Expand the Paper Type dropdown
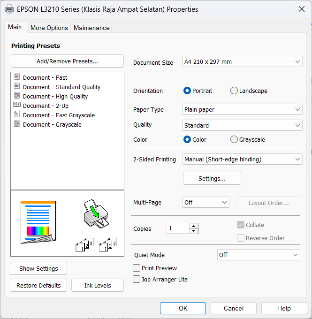Image resolution: width=312 pixels, height=319 pixels. click(x=242, y=110)
